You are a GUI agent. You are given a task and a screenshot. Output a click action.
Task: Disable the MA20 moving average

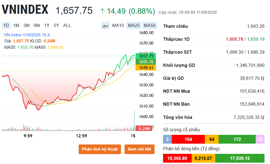point(134,26)
